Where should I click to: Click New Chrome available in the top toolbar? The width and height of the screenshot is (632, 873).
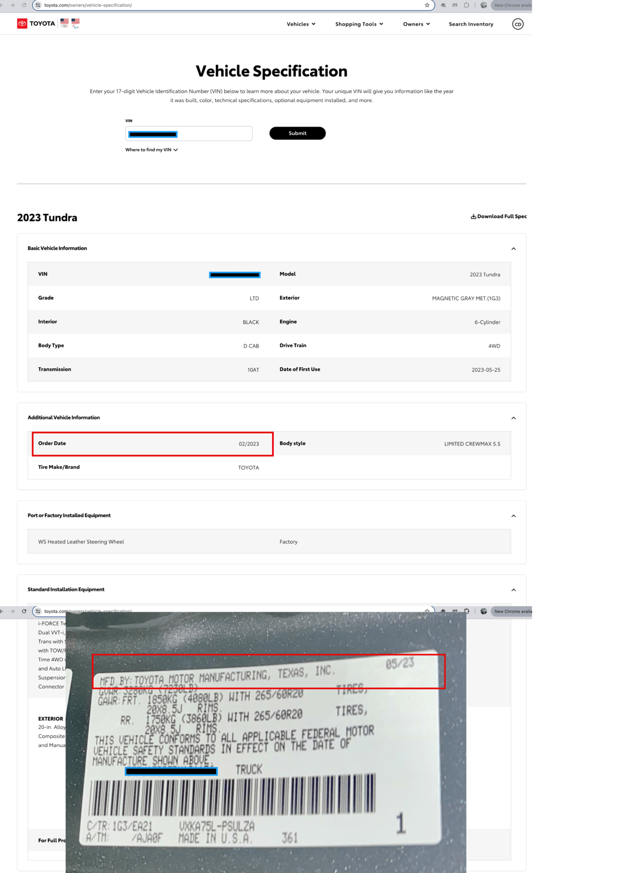tap(511, 5)
